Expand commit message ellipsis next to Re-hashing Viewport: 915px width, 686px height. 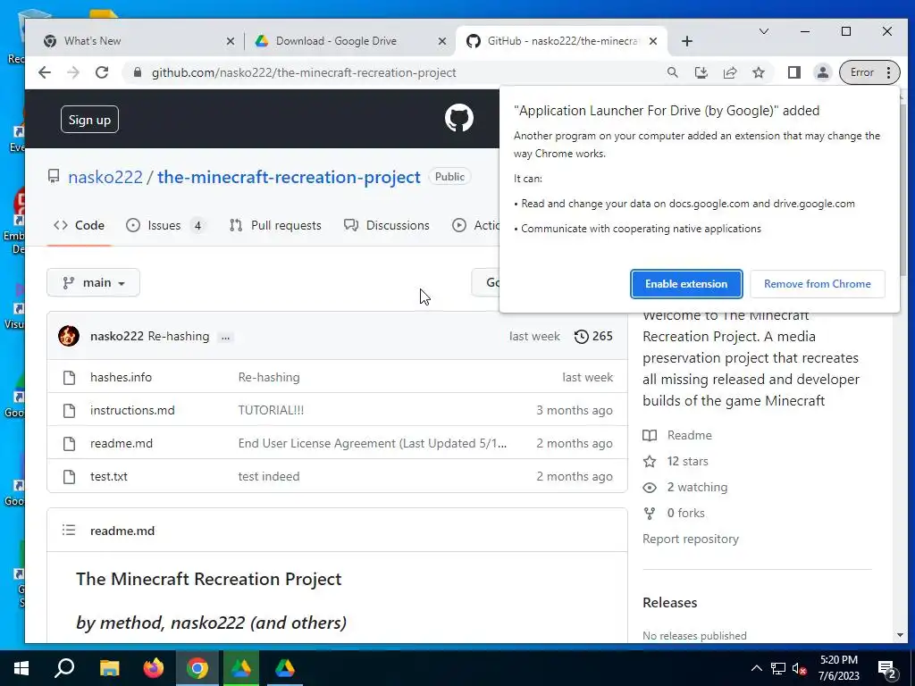click(225, 337)
